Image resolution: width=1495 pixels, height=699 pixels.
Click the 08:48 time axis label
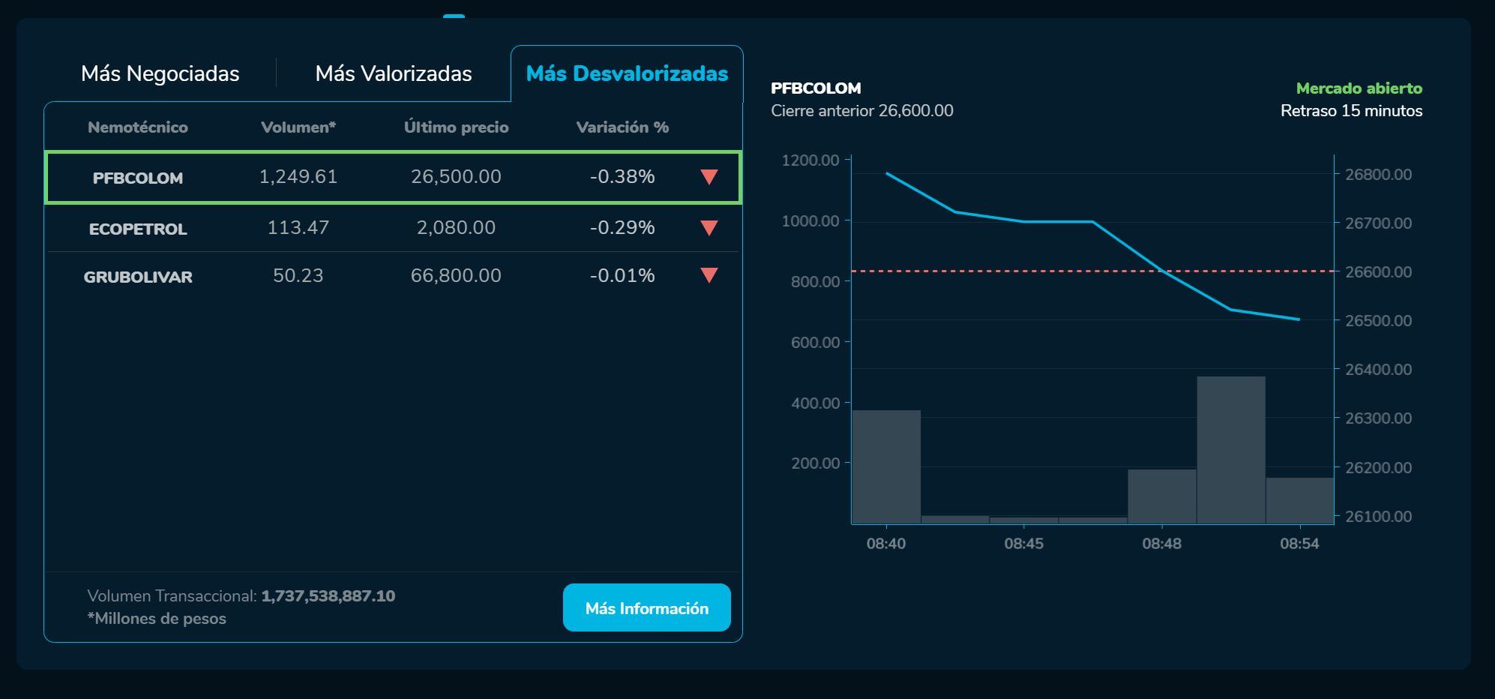point(1161,544)
